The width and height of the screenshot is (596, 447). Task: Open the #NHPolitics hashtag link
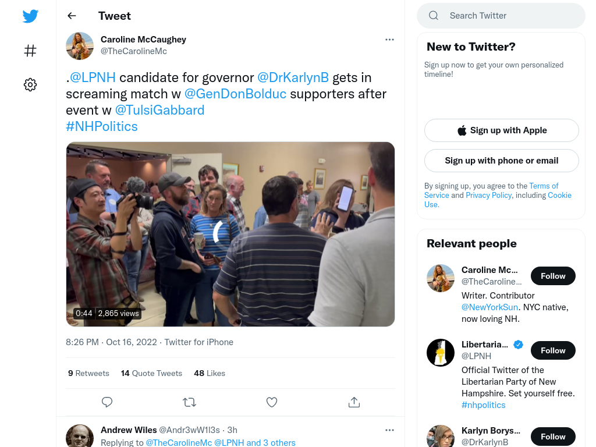click(x=102, y=126)
